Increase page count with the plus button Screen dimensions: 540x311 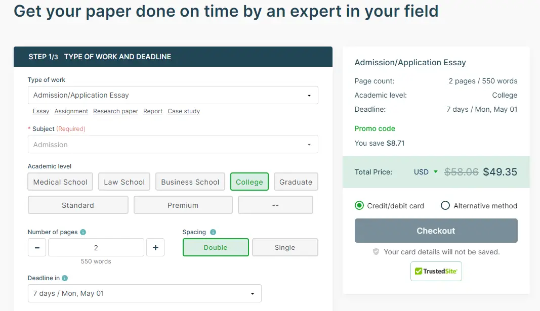(155, 247)
